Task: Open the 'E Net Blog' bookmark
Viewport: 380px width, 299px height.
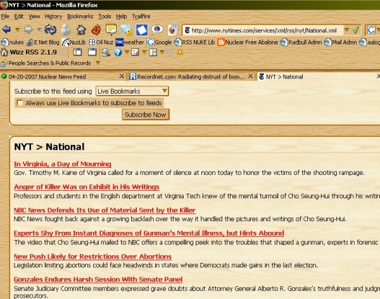Action: pyautogui.click(x=43, y=42)
